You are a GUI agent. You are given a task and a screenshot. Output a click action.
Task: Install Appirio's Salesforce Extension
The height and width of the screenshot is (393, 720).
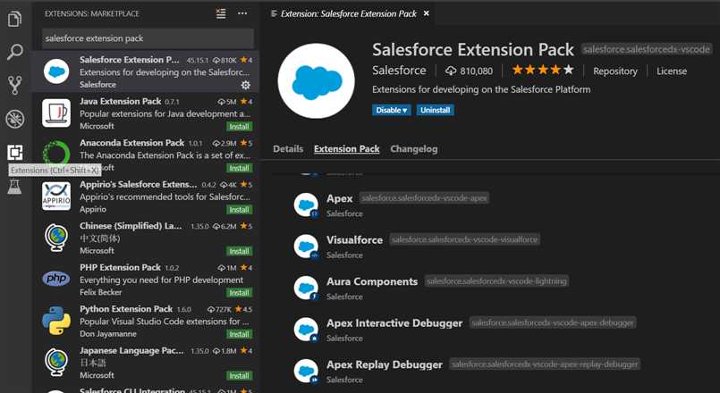pyautogui.click(x=239, y=210)
